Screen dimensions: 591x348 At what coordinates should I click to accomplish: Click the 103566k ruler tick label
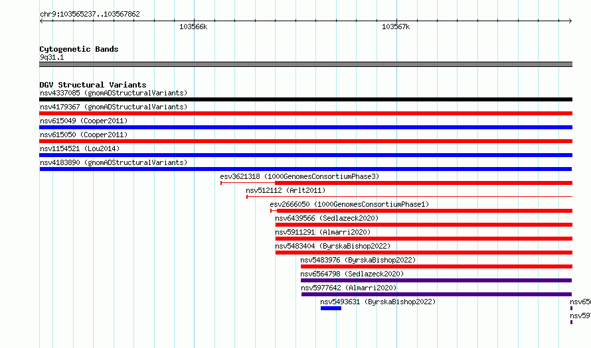tap(193, 27)
